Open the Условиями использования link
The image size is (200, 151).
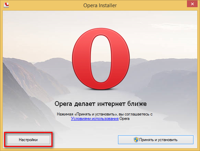pos(95,119)
